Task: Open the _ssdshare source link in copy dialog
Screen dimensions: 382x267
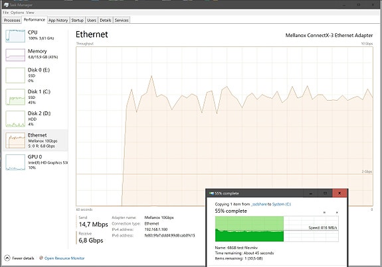Action: point(259,204)
